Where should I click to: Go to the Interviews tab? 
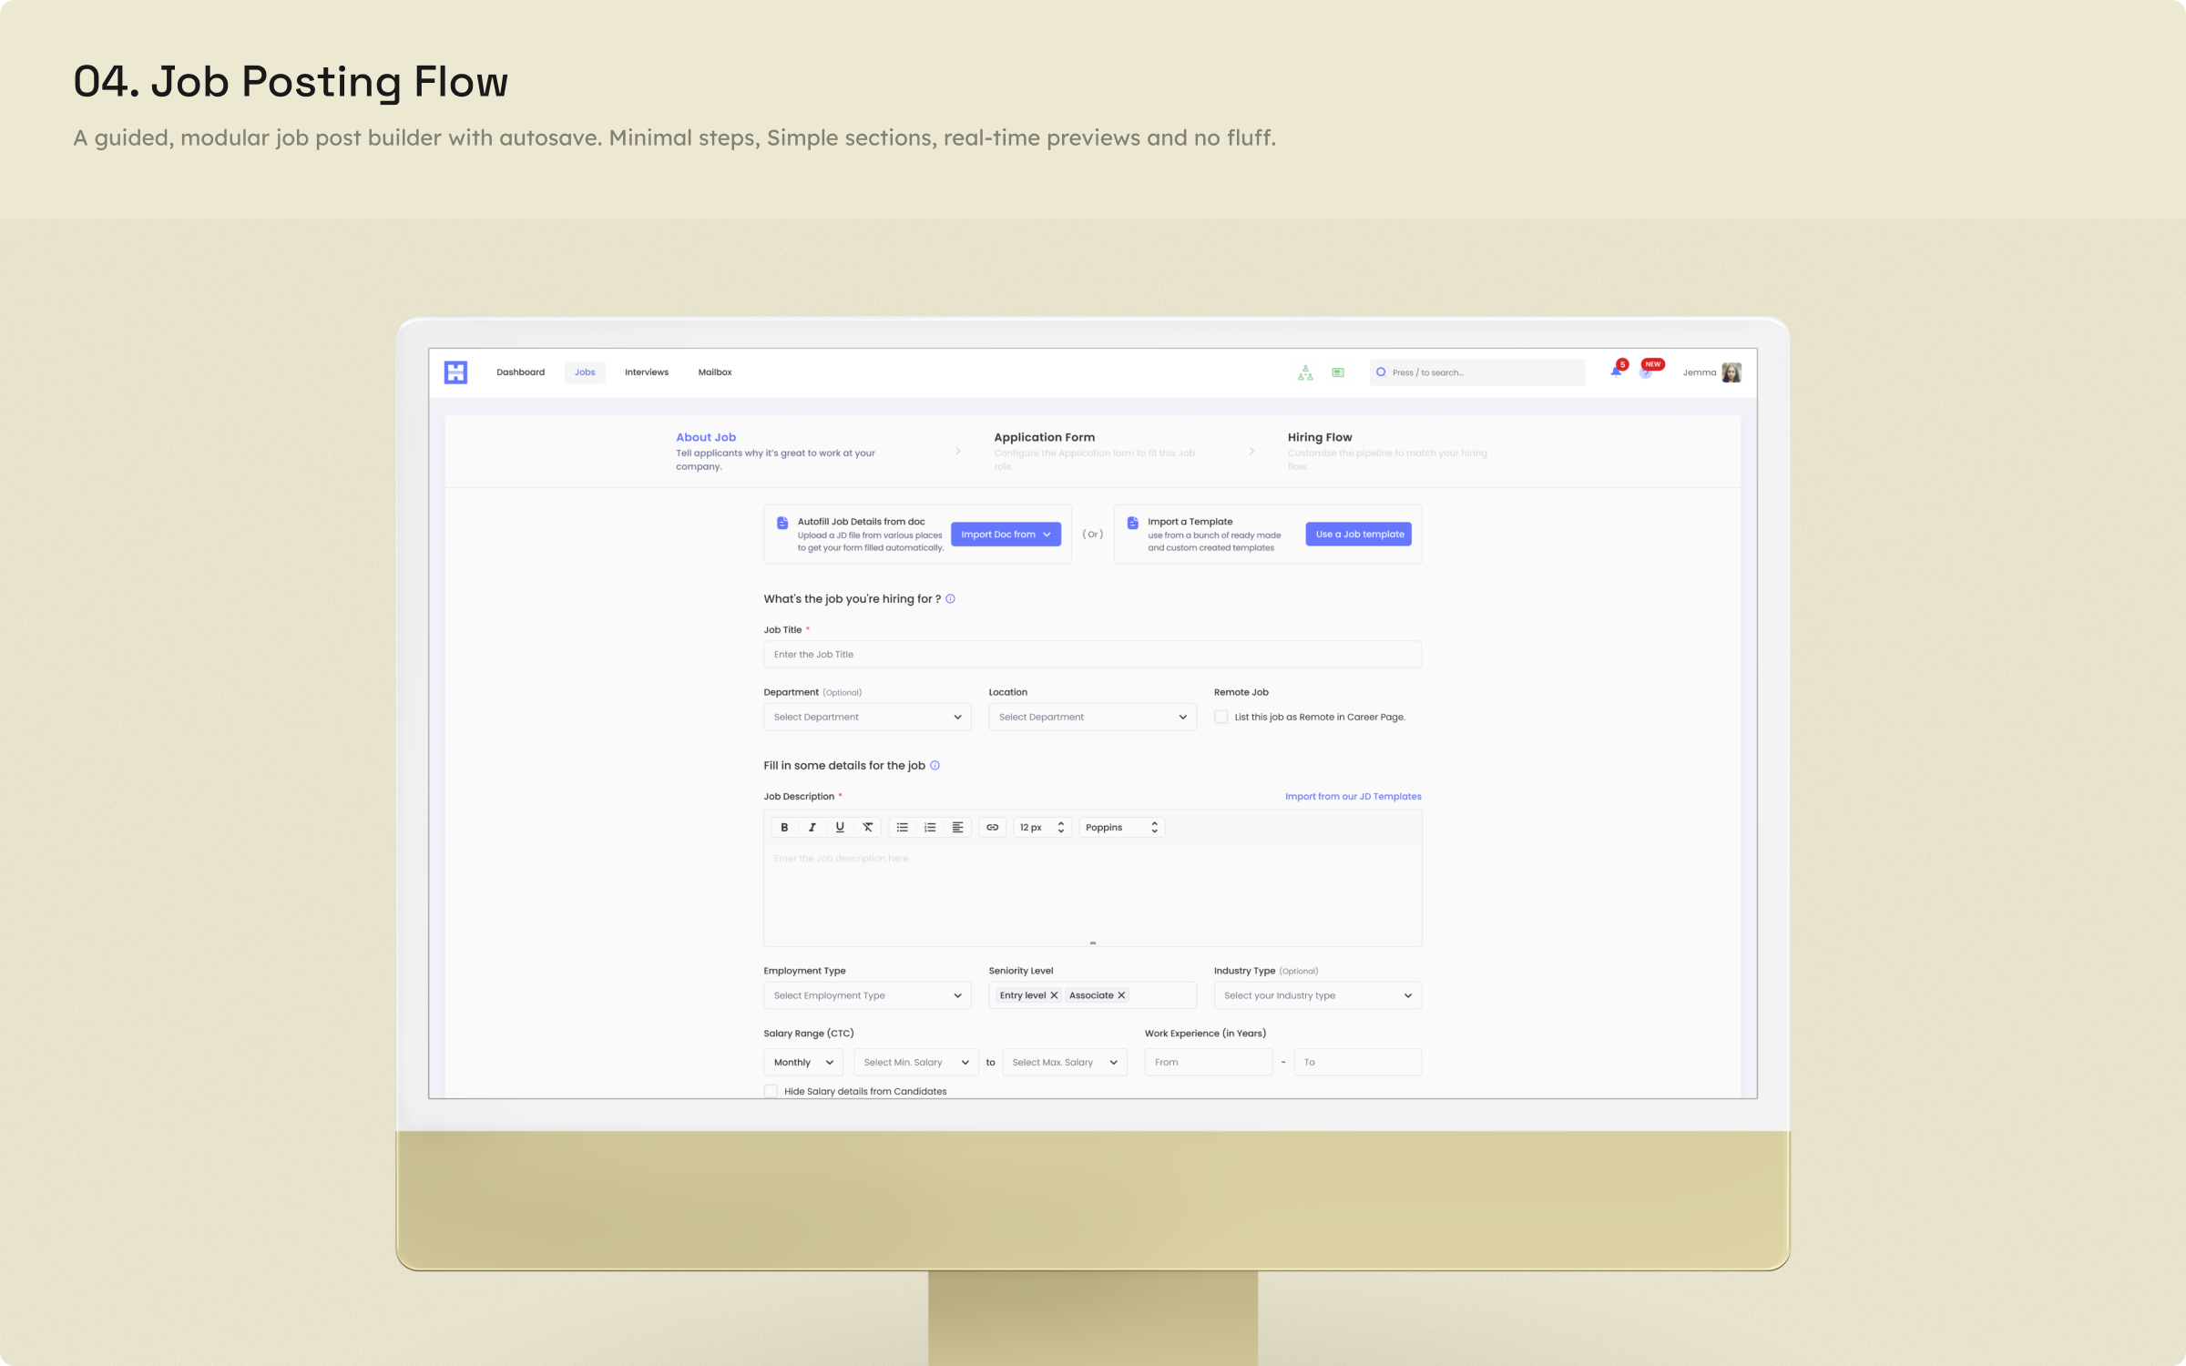pyautogui.click(x=647, y=372)
